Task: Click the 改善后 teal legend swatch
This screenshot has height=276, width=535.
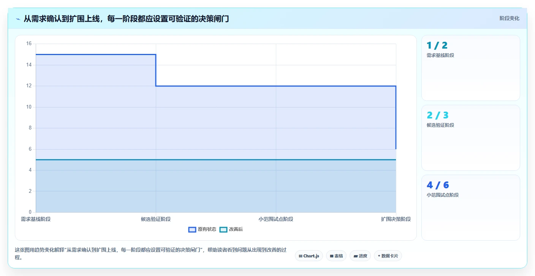Action: click(223, 229)
